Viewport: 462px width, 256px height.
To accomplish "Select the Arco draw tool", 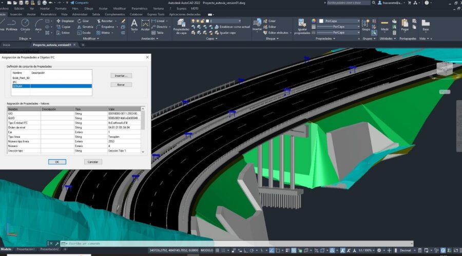I will click(38, 25).
